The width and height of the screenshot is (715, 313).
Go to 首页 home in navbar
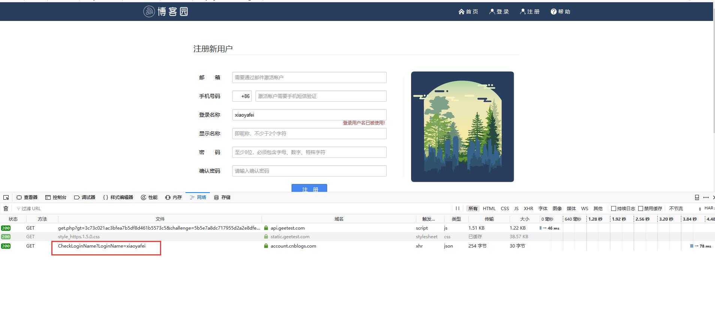point(468,12)
